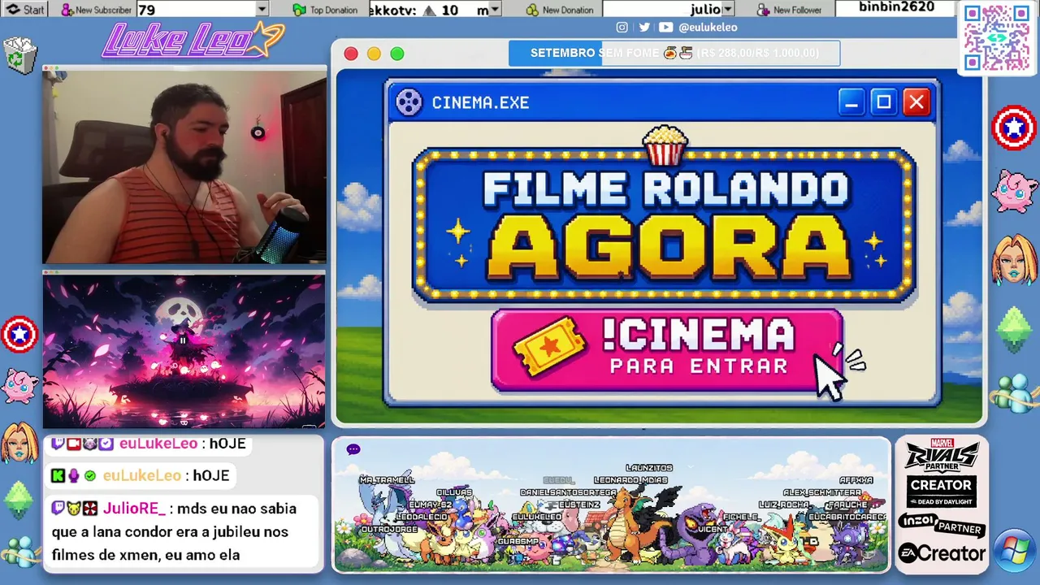Click the yellow Mac-style window button
This screenshot has width=1040, height=585.
374,54
